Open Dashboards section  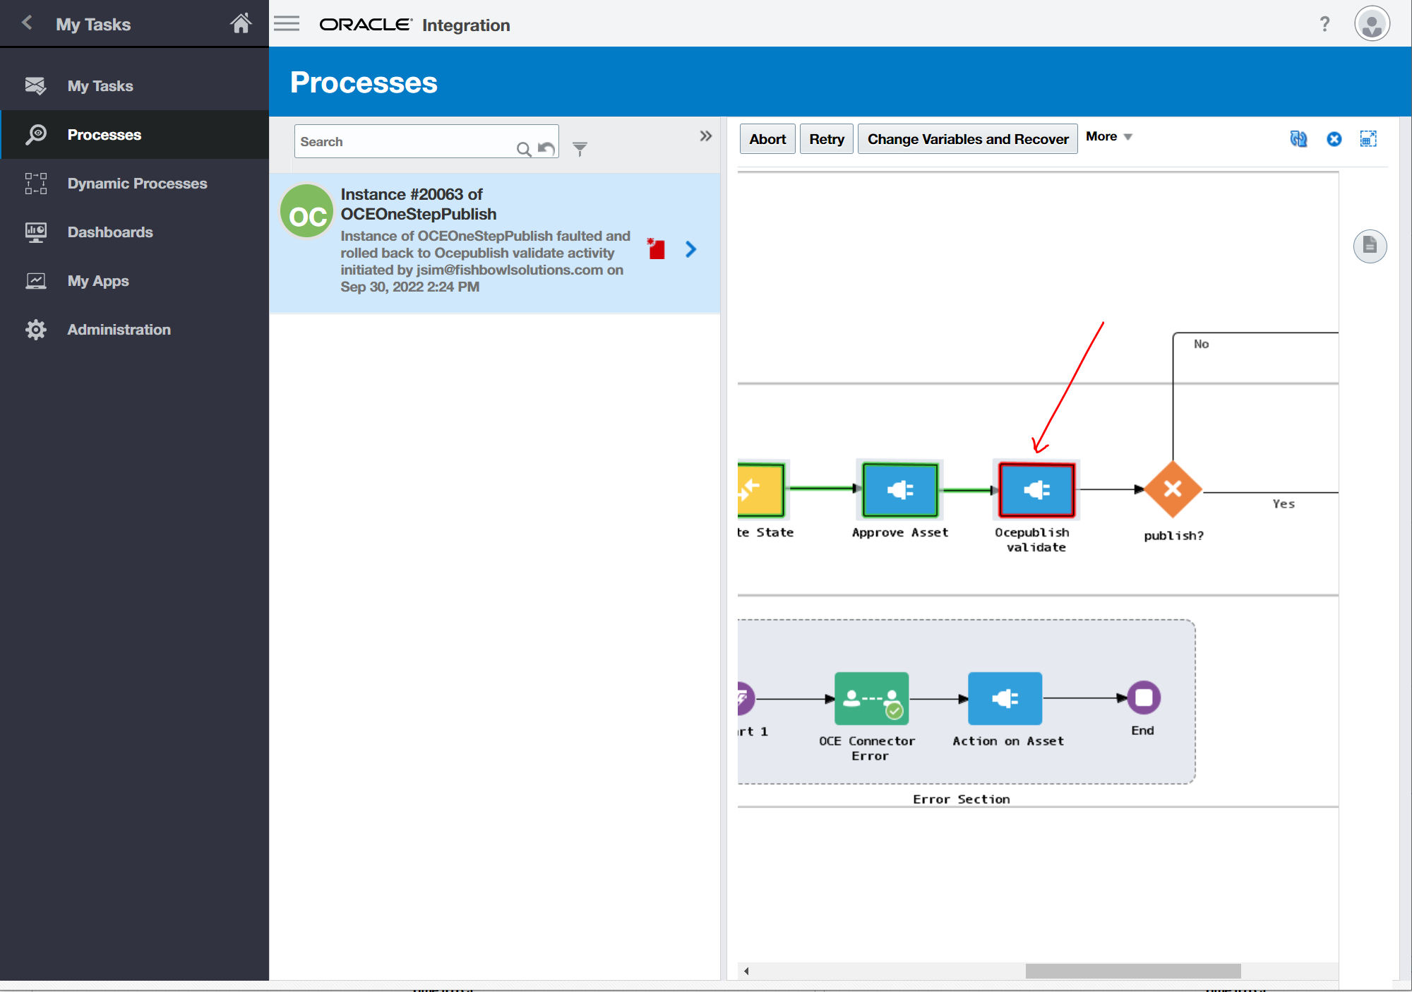tap(134, 232)
